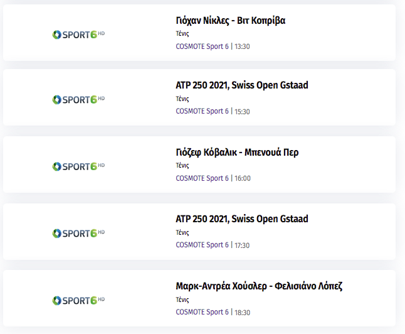The height and width of the screenshot is (334, 405).
Task: Click COSMOTE Sport 6 link next to 18:30
Action: pyautogui.click(x=202, y=312)
